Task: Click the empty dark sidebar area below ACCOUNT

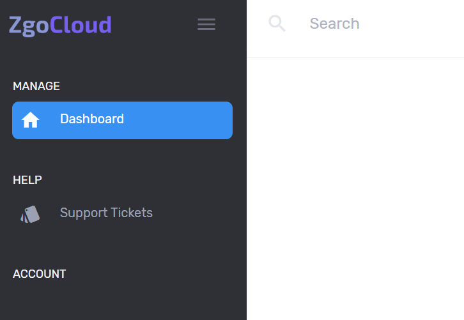Action: pyautogui.click(x=123, y=300)
